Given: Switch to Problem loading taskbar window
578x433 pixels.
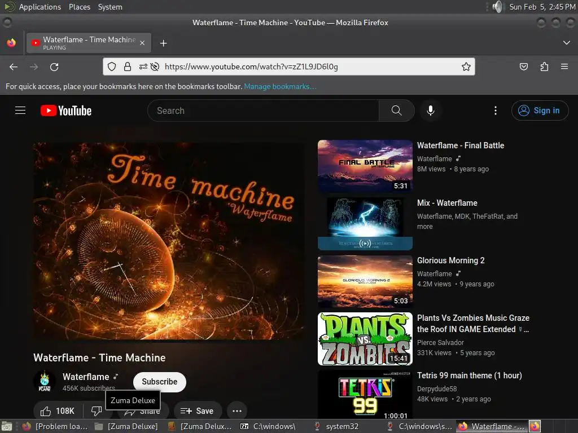Looking at the screenshot, I should pyautogui.click(x=55, y=426).
